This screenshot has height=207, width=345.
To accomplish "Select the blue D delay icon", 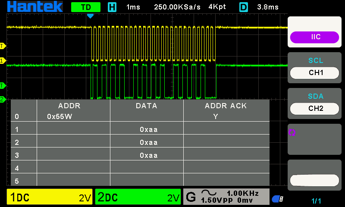I will [244, 7].
